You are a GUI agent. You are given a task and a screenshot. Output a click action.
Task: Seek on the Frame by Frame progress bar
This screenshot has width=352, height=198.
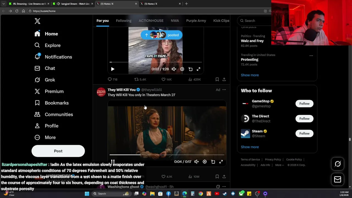(156, 62)
